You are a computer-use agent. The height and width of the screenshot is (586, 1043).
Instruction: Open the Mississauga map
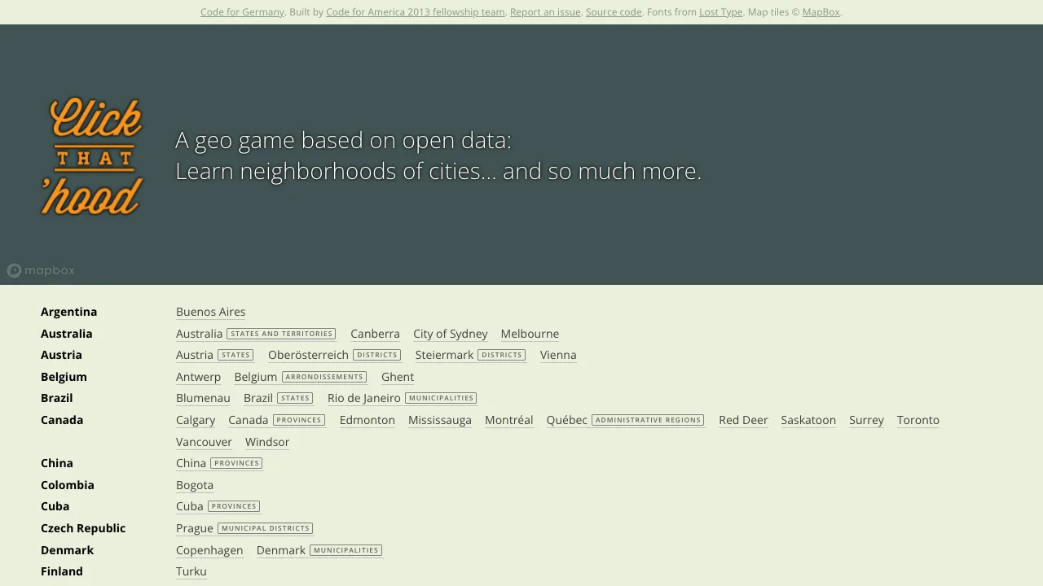[440, 420]
